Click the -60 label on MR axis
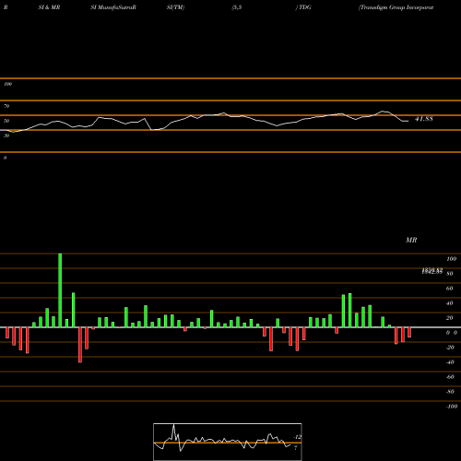 point(450,377)
